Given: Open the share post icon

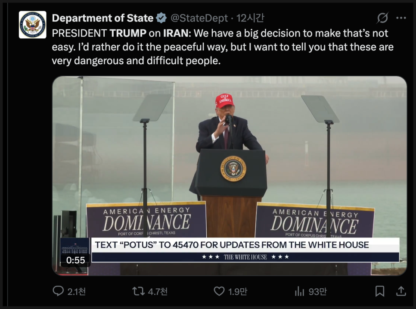Looking at the screenshot, I should 400,291.
